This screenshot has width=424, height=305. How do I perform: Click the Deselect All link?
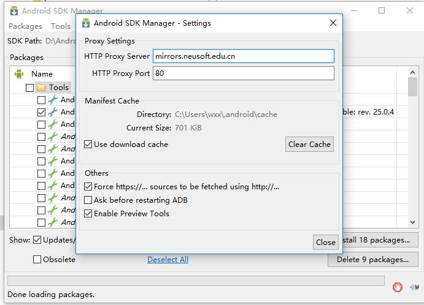[x=168, y=260]
